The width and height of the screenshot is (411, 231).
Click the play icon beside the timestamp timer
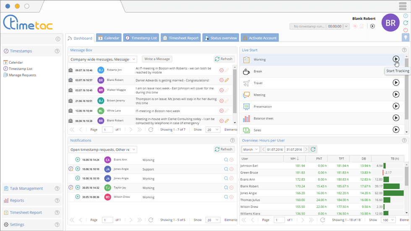(372, 26)
